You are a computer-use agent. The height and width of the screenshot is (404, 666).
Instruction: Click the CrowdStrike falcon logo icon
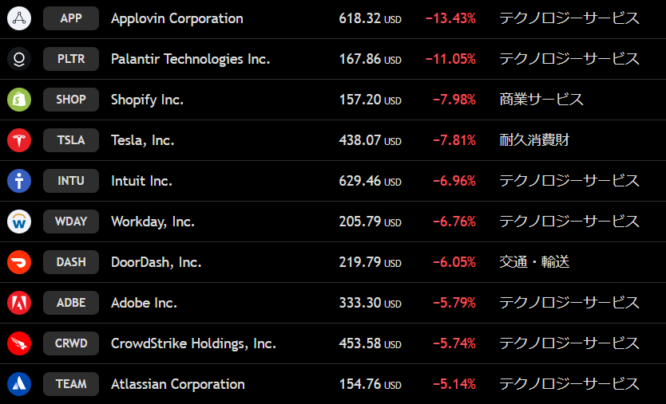point(19,343)
